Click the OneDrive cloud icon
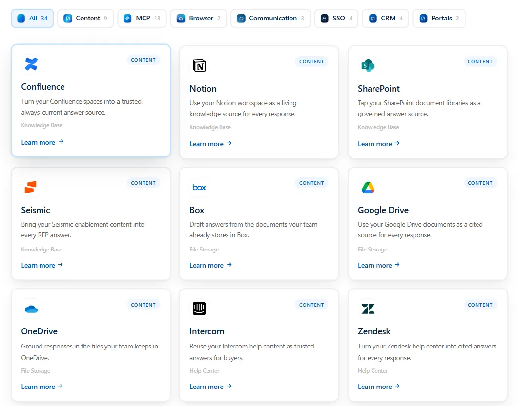 coord(31,309)
